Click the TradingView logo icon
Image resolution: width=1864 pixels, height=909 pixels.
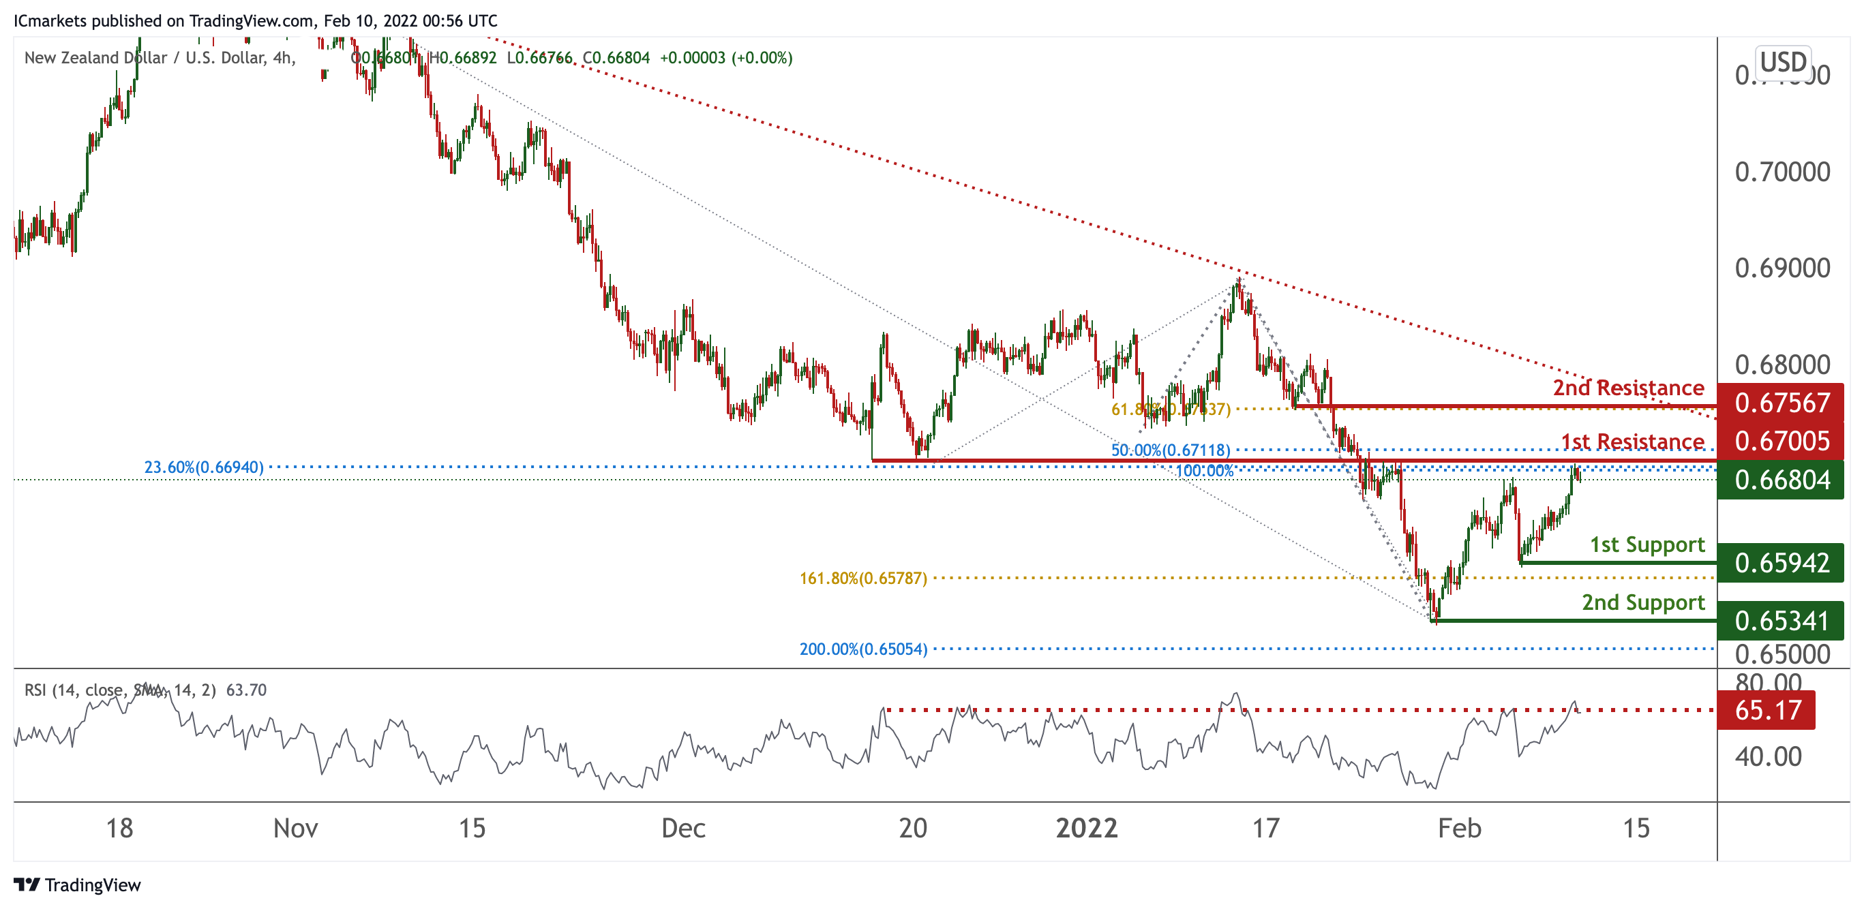click(x=27, y=884)
